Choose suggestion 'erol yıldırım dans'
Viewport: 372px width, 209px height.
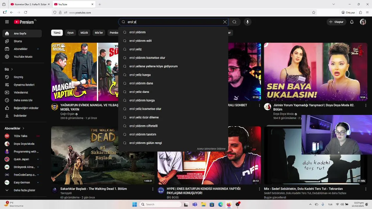[173, 83]
